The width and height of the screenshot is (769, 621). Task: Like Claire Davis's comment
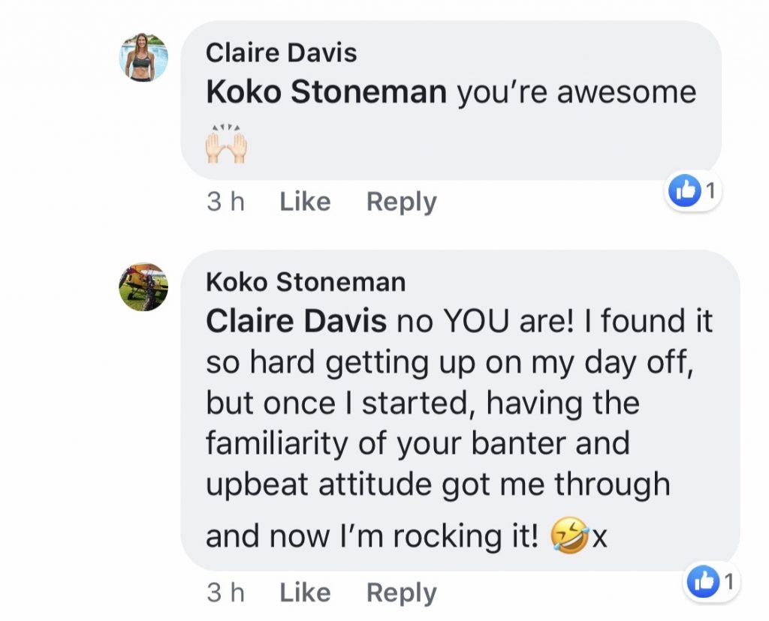305,202
